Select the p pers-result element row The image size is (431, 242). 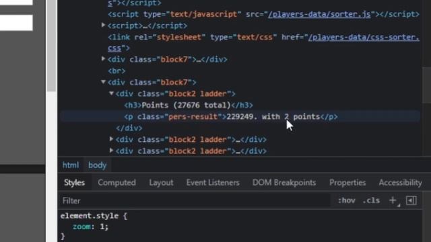240,116
